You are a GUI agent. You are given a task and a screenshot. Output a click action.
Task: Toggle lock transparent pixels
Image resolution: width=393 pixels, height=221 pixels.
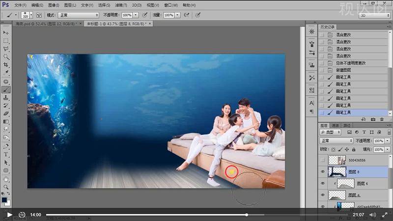(x=333, y=149)
